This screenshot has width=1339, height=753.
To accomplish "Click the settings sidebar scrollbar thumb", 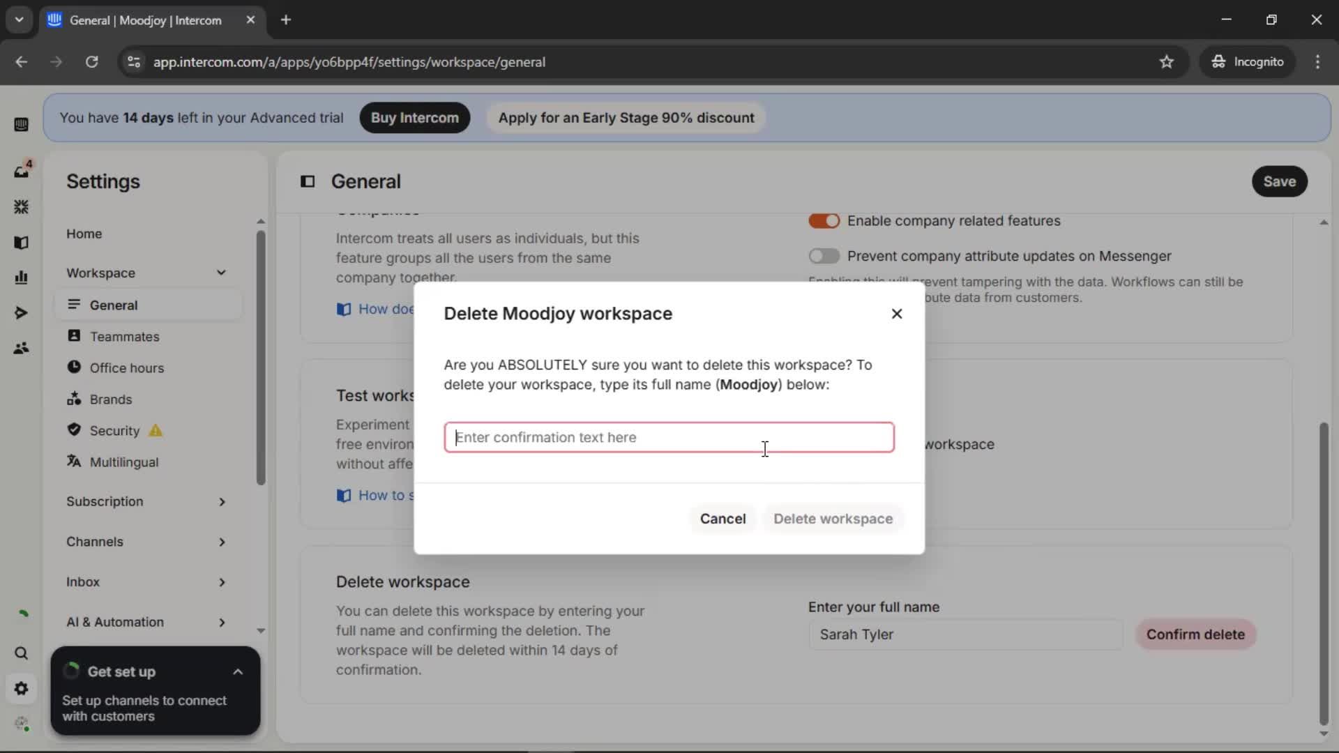I will coord(261,358).
